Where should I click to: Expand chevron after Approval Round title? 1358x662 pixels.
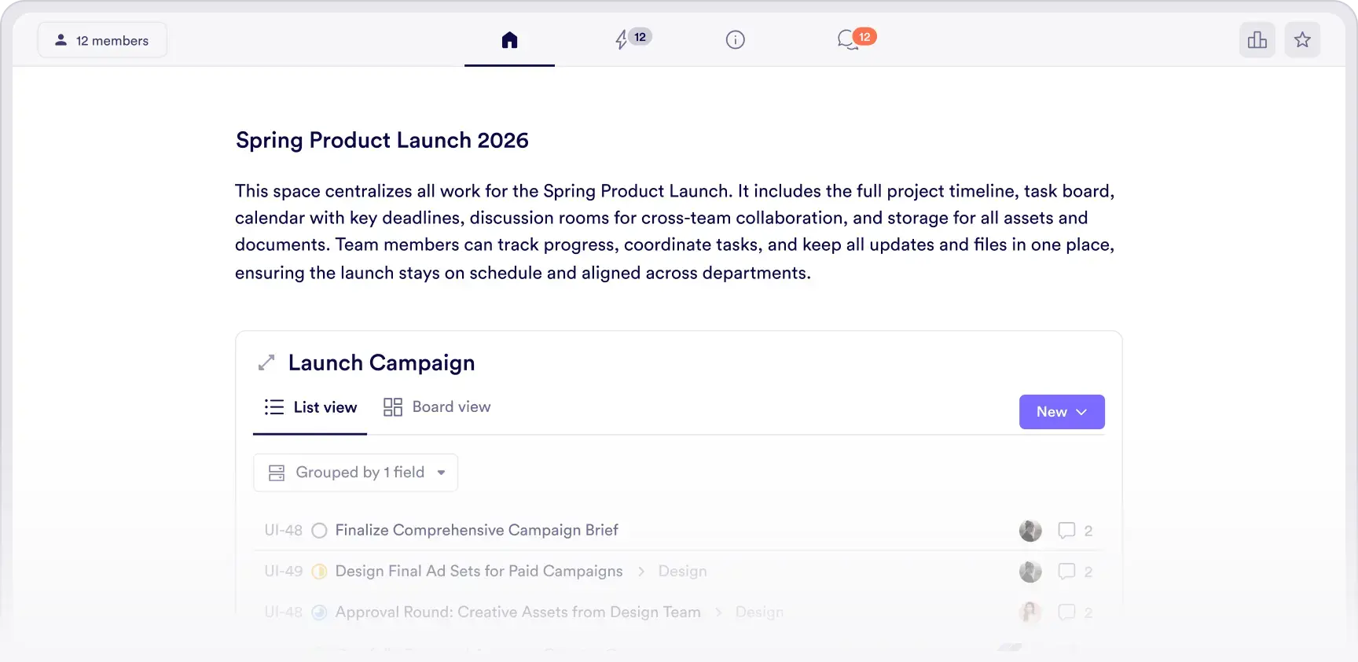point(718,612)
